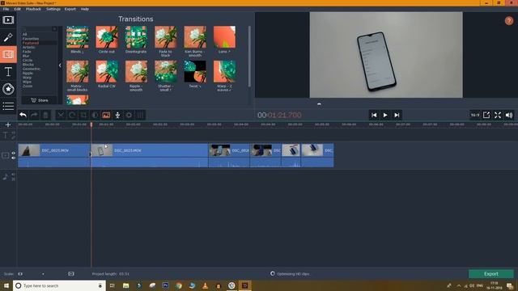Open the Stickers star tab
The height and width of the screenshot is (291, 518).
(8, 89)
